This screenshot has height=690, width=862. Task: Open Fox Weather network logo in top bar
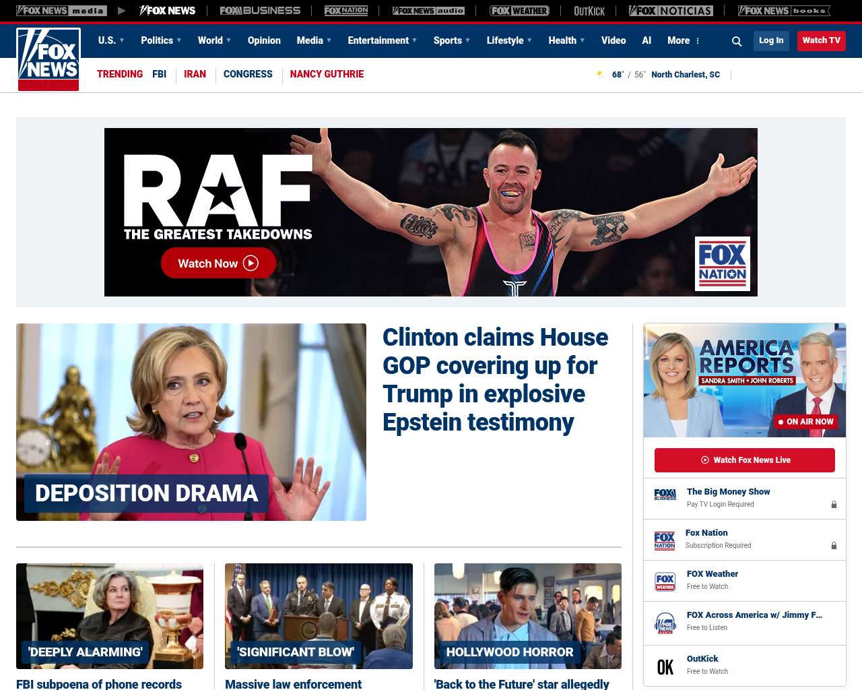click(519, 11)
